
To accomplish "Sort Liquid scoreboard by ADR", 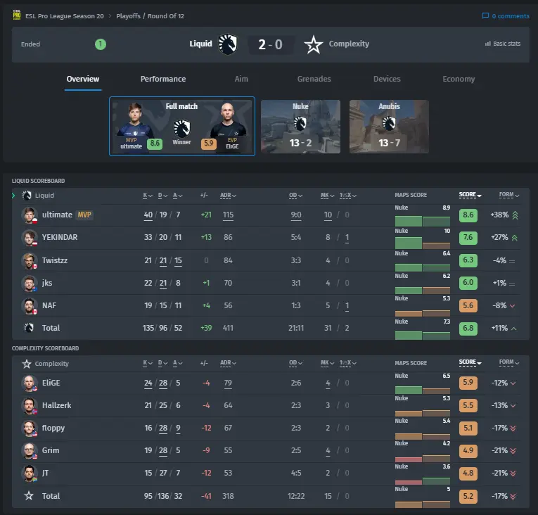I will pyautogui.click(x=228, y=196).
